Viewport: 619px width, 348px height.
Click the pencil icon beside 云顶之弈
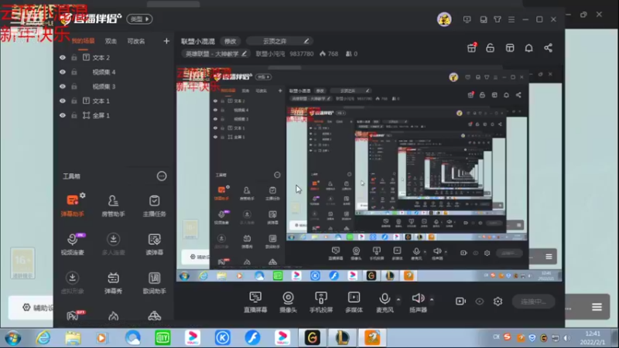(306, 41)
